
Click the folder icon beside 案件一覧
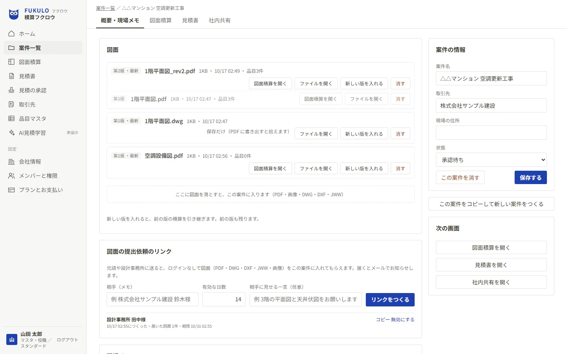pos(11,48)
